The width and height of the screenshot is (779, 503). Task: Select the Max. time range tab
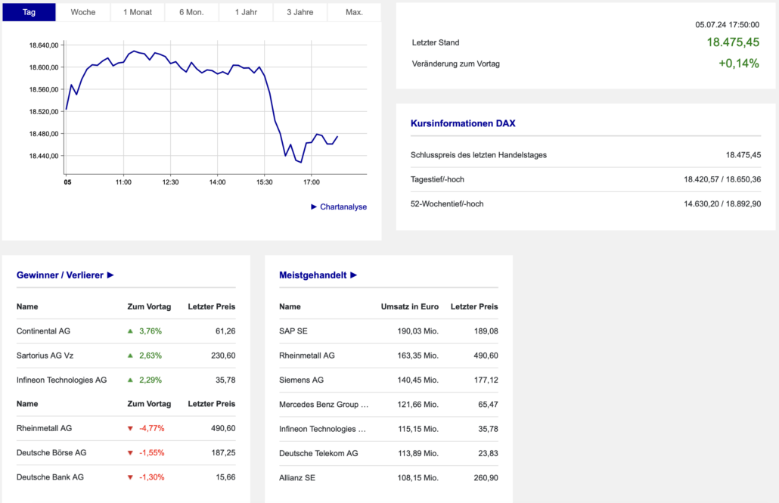(x=354, y=12)
